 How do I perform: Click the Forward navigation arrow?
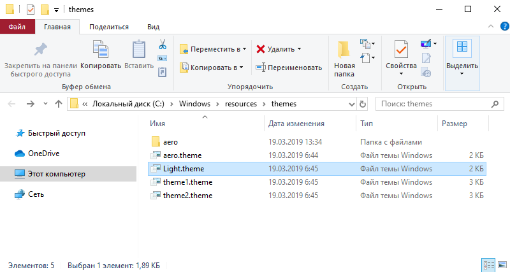click(30, 104)
